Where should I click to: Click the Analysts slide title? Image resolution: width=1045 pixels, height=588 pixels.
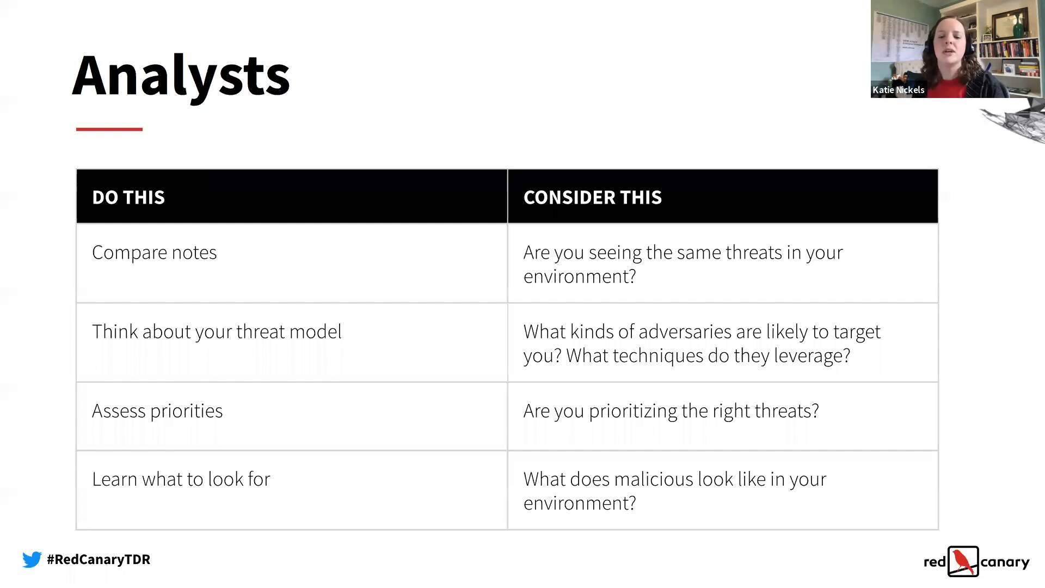coord(181,76)
